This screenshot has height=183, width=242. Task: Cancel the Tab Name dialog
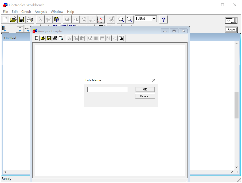point(145,96)
